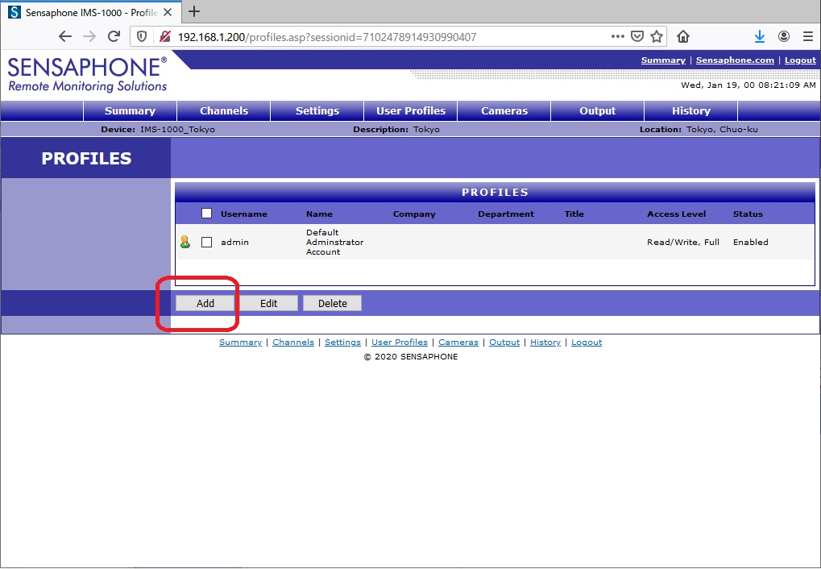Open the Channels navigation tab

(223, 110)
